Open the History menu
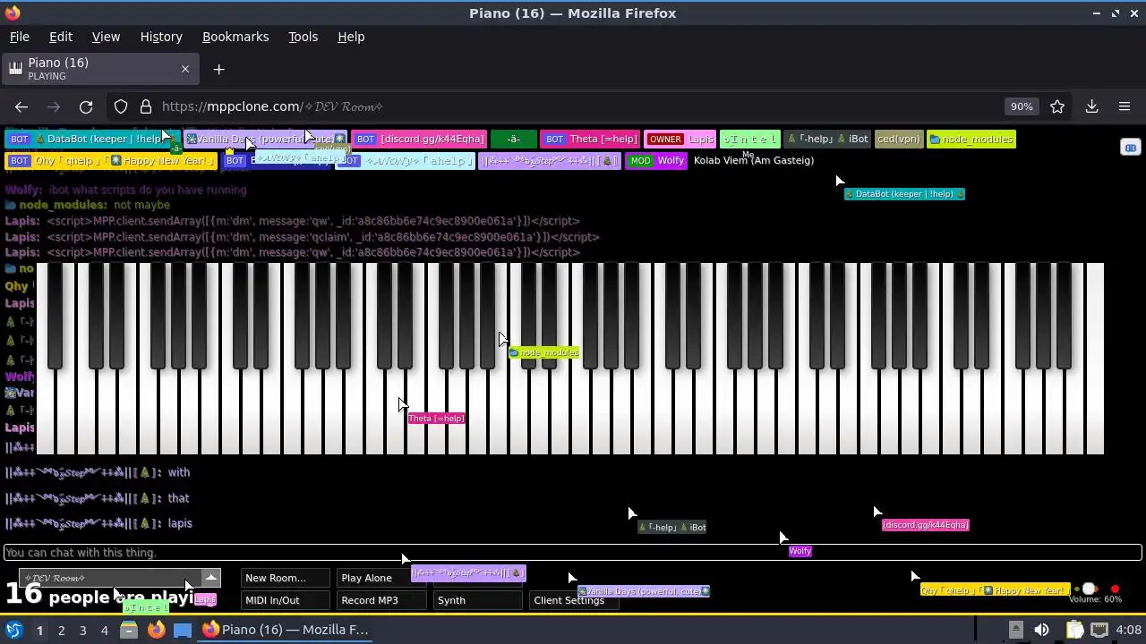Image resolution: width=1146 pixels, height=644 pixels. 161,37
